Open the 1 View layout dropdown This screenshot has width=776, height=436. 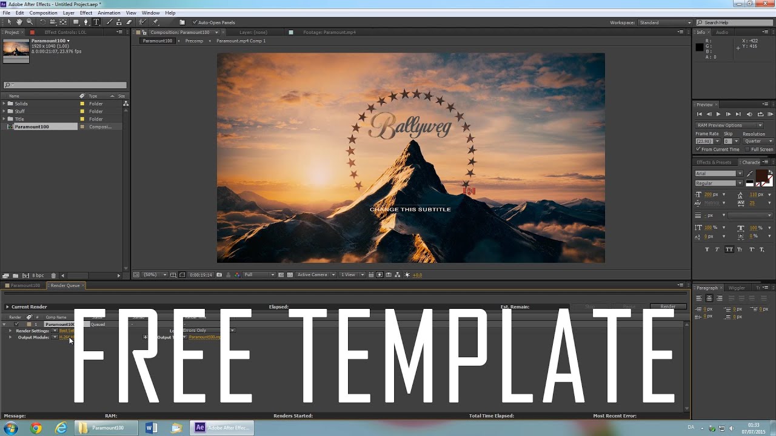[x=352, y=275]
